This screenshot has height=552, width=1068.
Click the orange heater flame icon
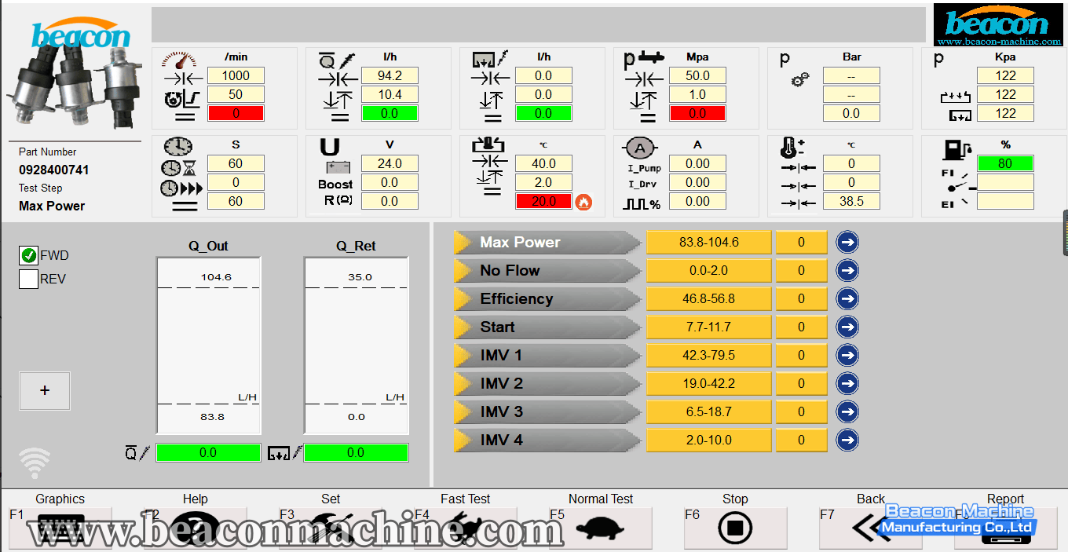pos(583,202)
